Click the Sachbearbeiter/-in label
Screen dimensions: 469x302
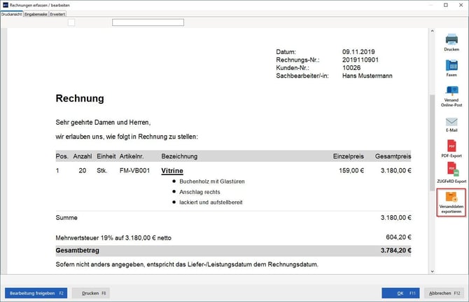pos(302,76)
